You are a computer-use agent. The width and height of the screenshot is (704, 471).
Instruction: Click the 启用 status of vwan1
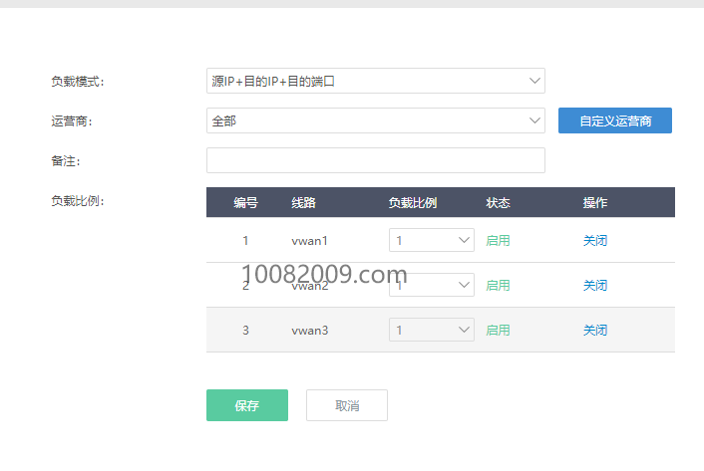[498, 240]
